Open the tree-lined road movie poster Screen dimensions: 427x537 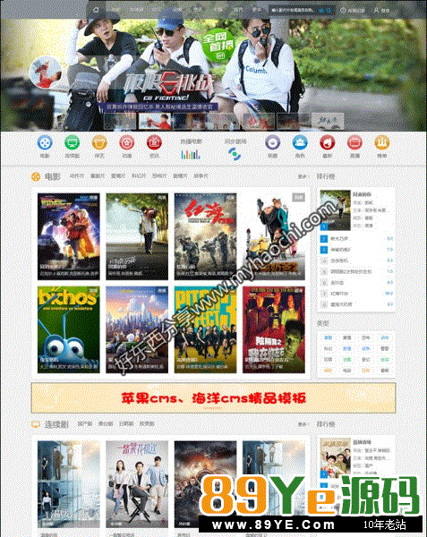[x=137, y=236]
